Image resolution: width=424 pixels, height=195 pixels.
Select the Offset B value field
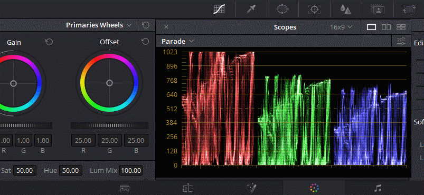coord(136,140)
